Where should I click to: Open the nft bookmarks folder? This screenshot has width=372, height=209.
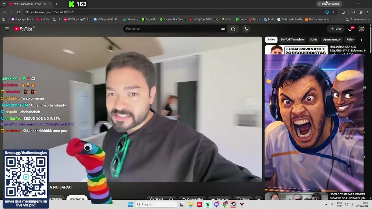(57, 19)
